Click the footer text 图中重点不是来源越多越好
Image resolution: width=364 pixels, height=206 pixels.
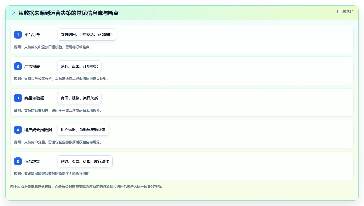pos(86,186)
